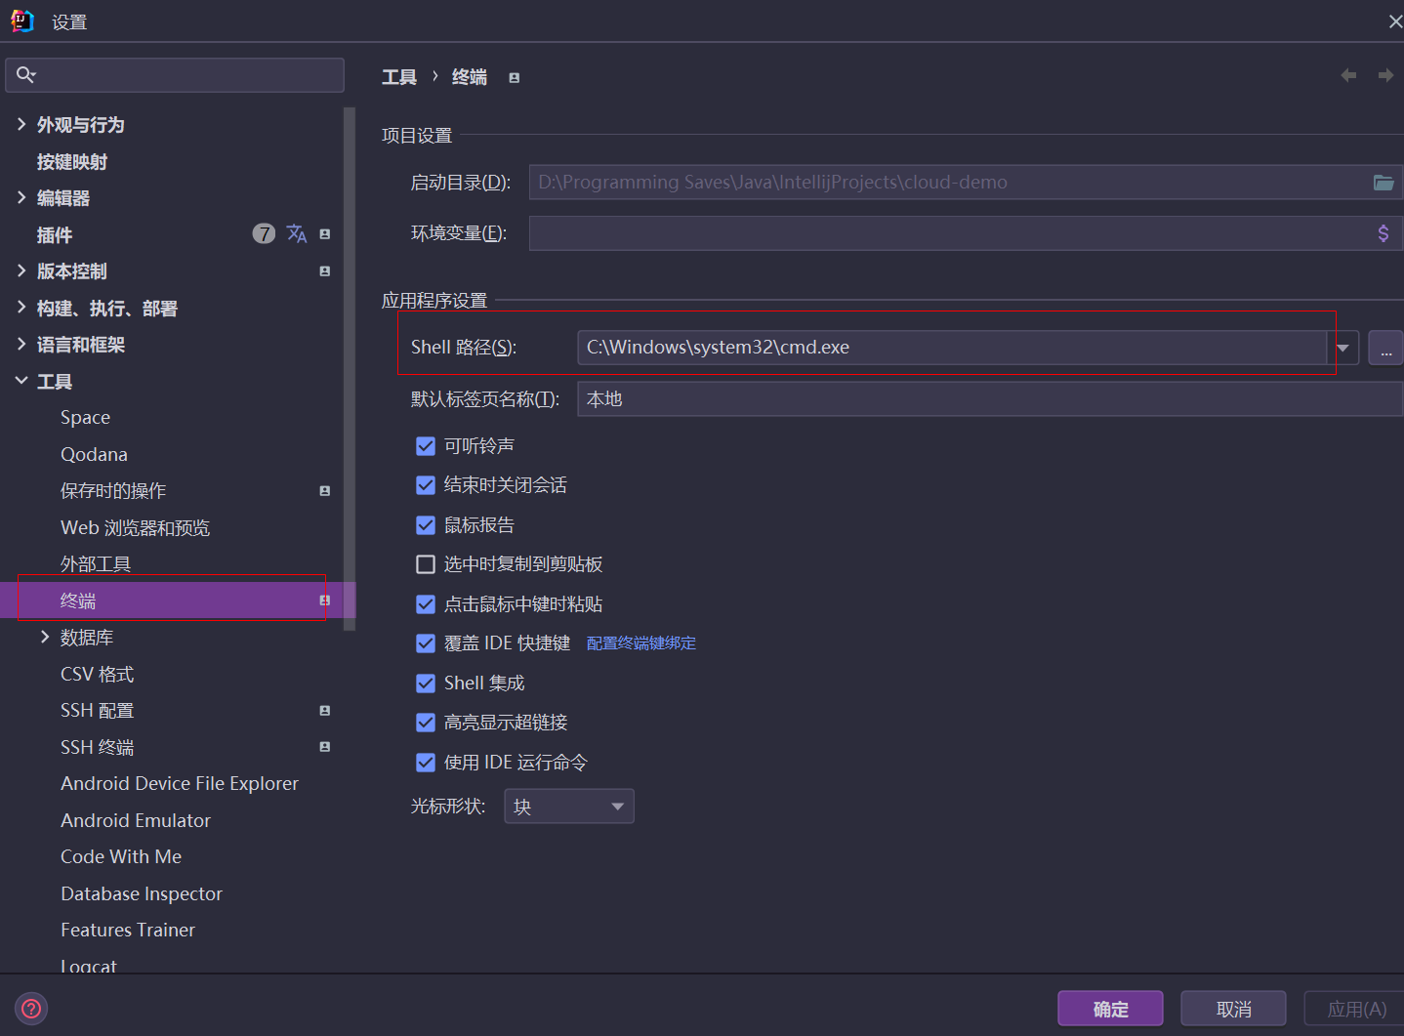The width and height of the screenshot is (1404, 1036).
Task: Click the 环境变量 input field
Action: (966, 233)
